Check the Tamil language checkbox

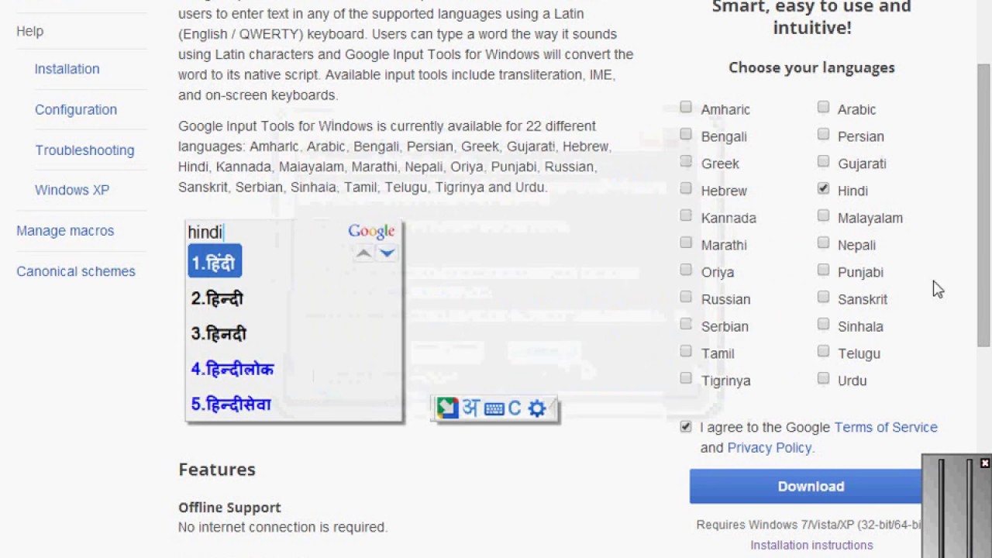coord(686,351)
